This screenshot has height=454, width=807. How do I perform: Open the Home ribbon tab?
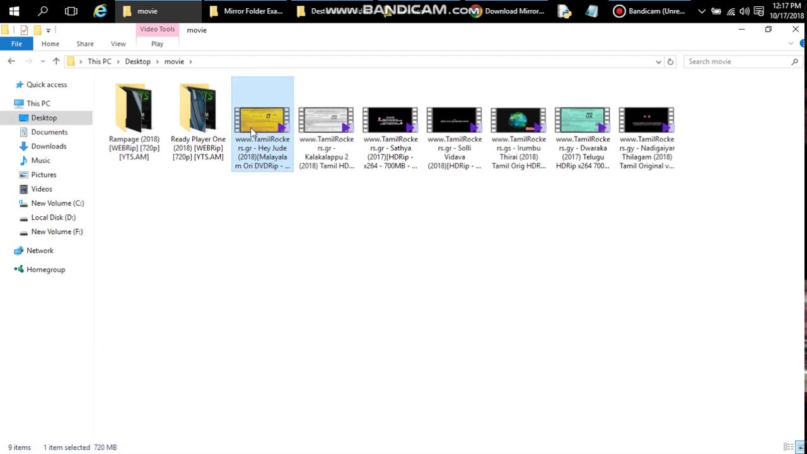[50, 44]
